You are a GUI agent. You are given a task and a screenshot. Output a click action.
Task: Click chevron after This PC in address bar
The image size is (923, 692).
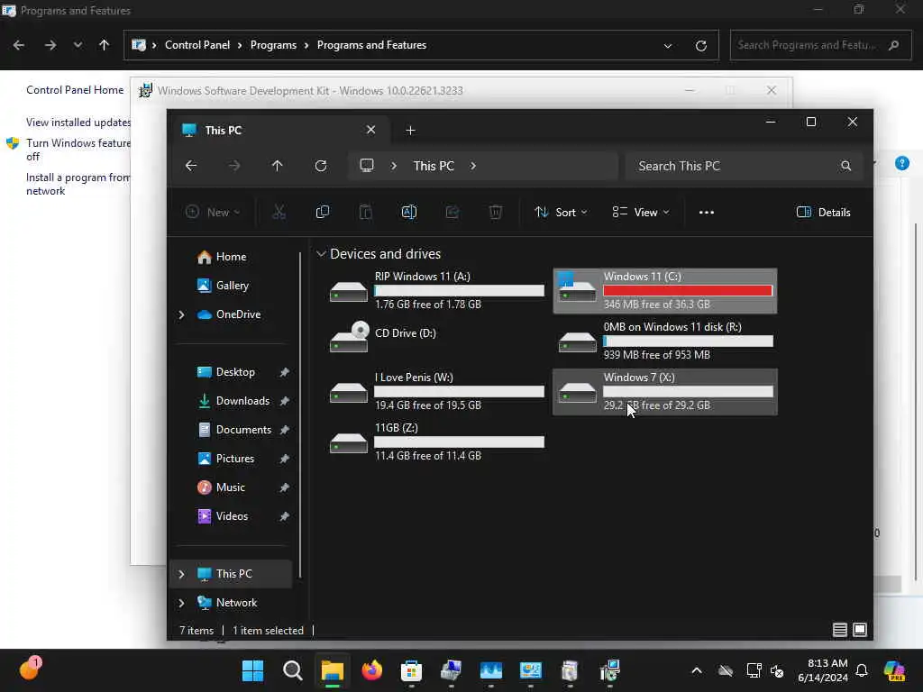pos(473,166)
